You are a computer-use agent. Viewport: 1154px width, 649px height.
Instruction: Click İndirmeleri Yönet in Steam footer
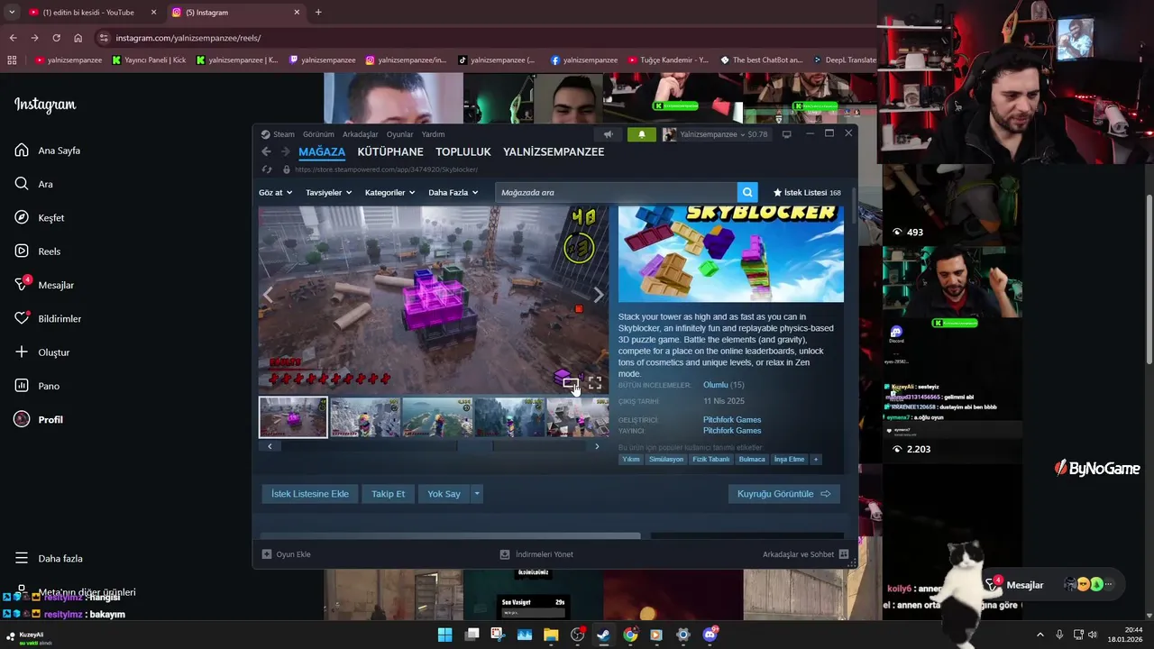tap(536, 554)
